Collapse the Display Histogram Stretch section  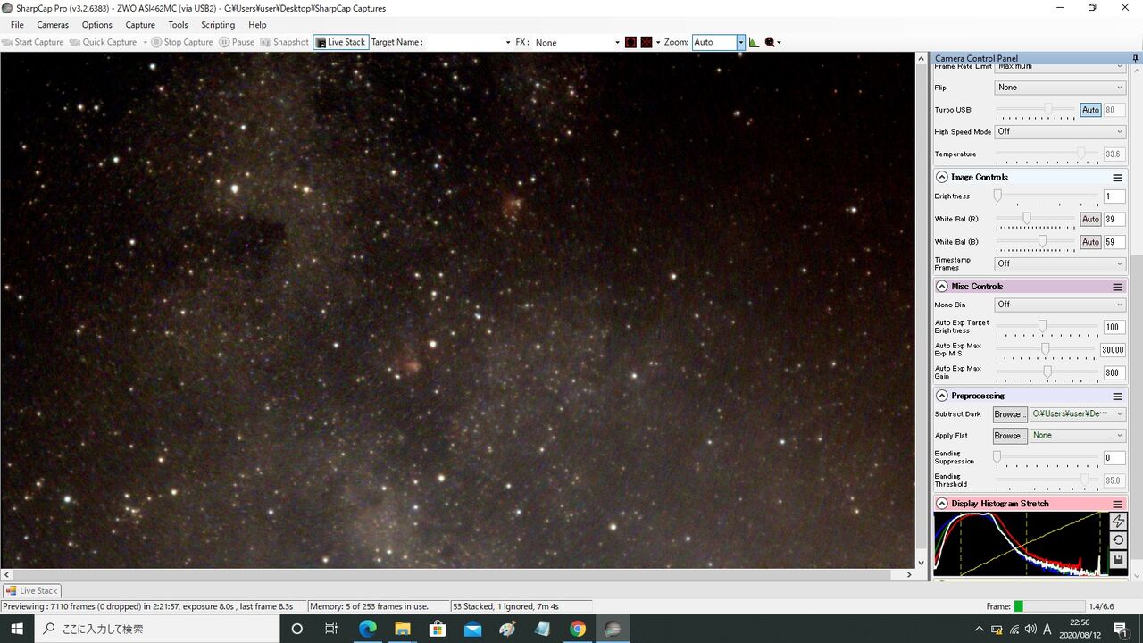pos(942,504)
